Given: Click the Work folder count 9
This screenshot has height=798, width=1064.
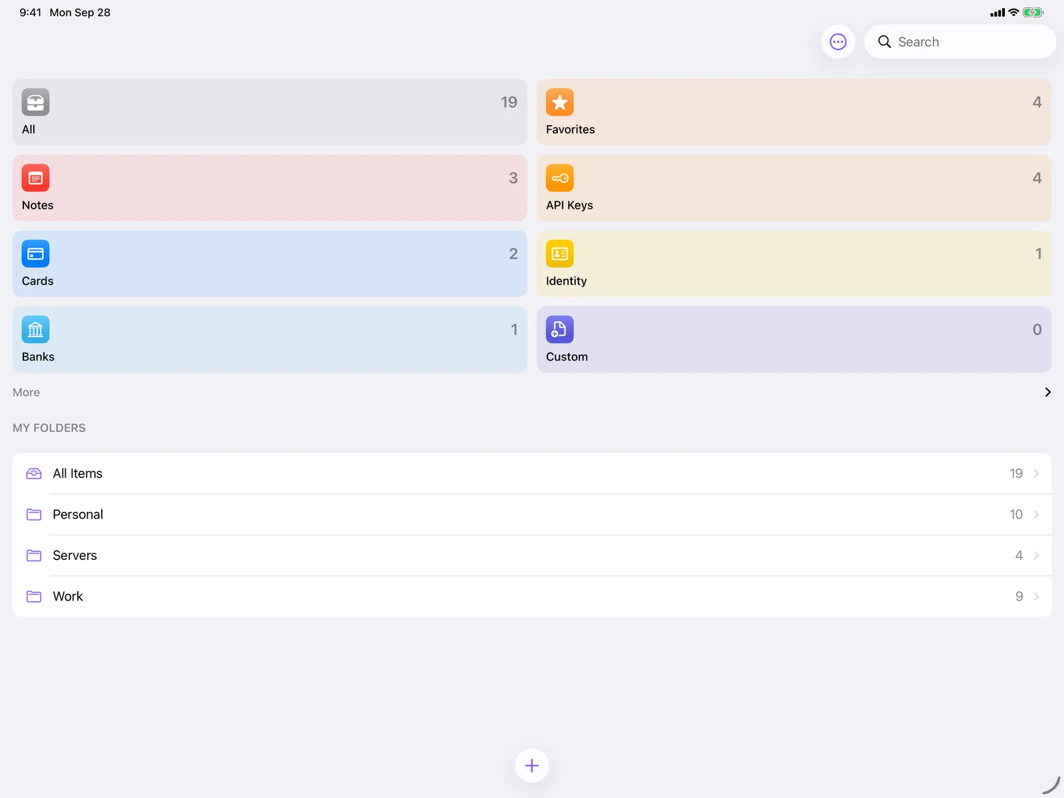Looking at the screenshot, I should (x=1019, y=597).
